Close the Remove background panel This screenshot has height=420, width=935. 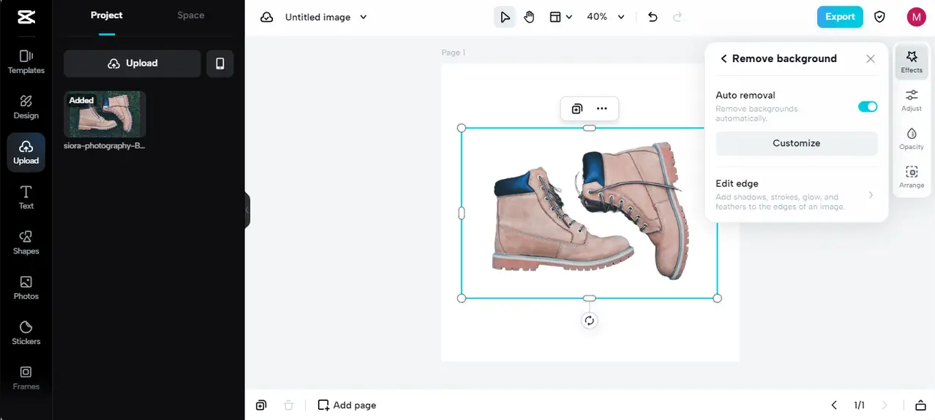(871, 58)
